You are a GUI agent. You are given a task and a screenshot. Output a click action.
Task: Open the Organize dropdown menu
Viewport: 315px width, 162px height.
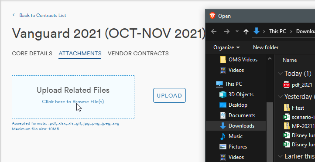(x=226, y=47)
